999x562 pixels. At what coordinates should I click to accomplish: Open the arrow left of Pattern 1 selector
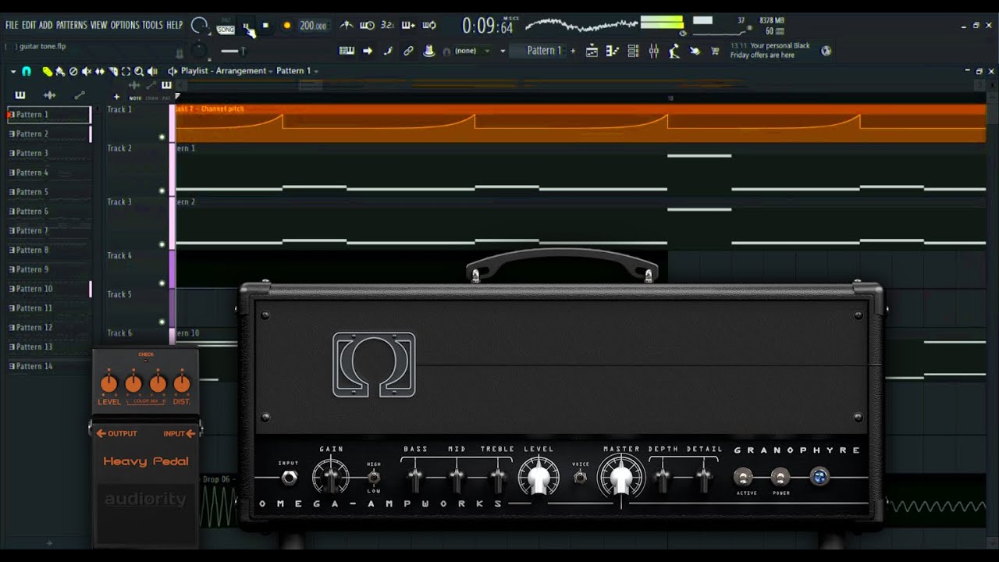tap(503, 51)
